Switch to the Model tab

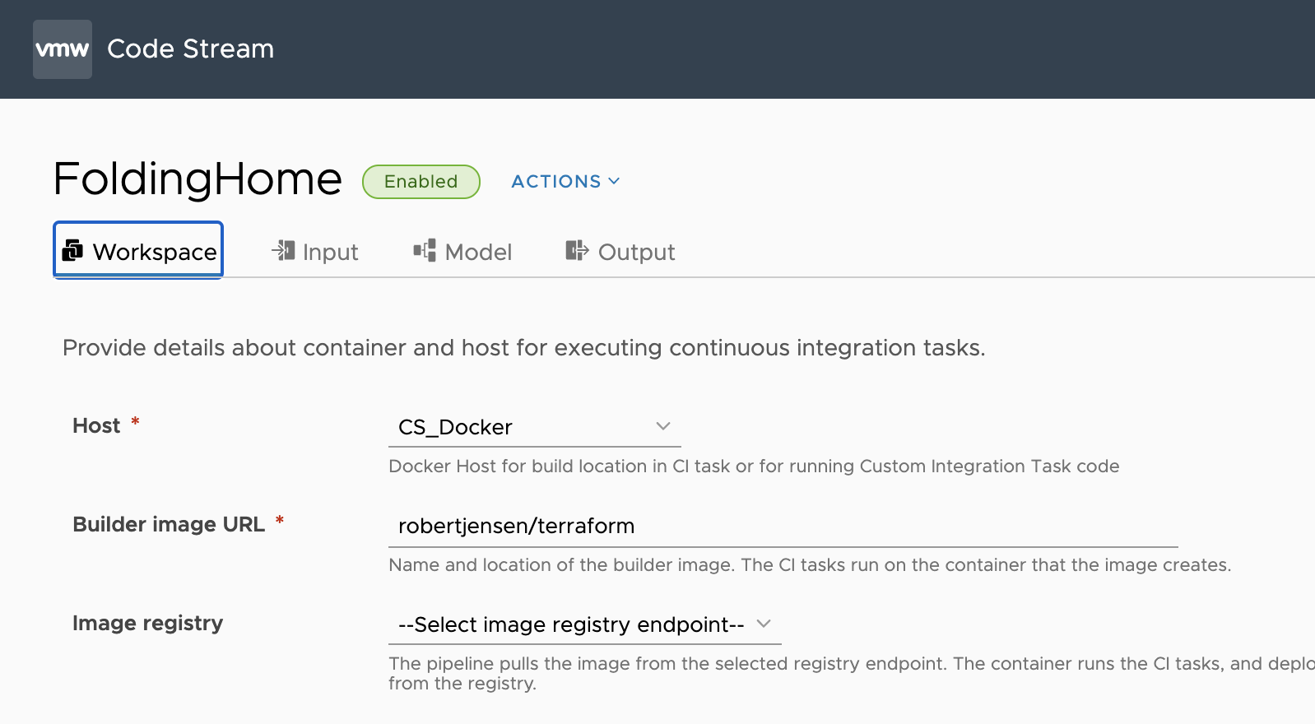(462, 251)
